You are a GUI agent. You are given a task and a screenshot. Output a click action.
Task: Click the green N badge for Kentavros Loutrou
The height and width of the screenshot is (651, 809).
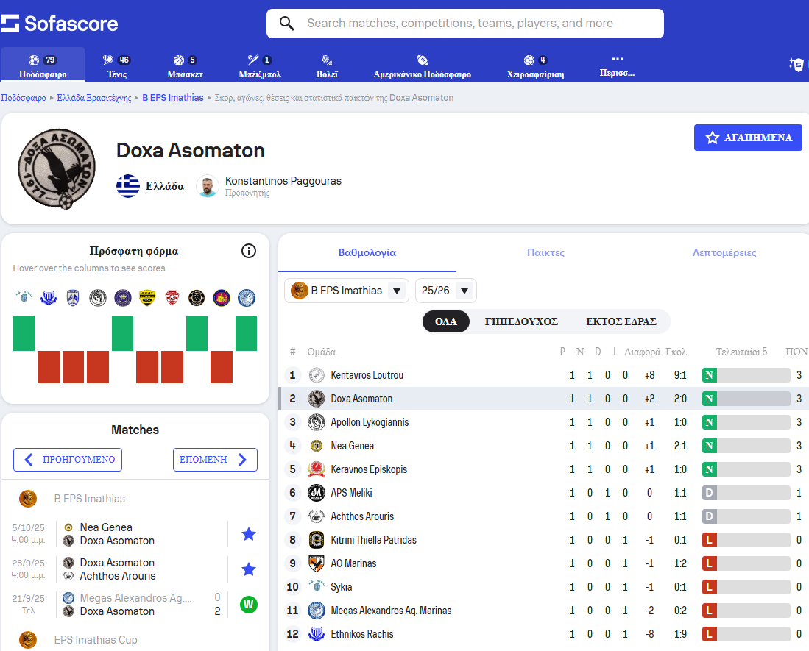(x=710, y=375)
